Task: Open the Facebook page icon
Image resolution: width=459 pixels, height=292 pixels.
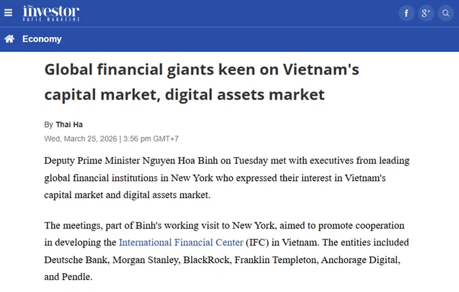Action: coord(406,13)
